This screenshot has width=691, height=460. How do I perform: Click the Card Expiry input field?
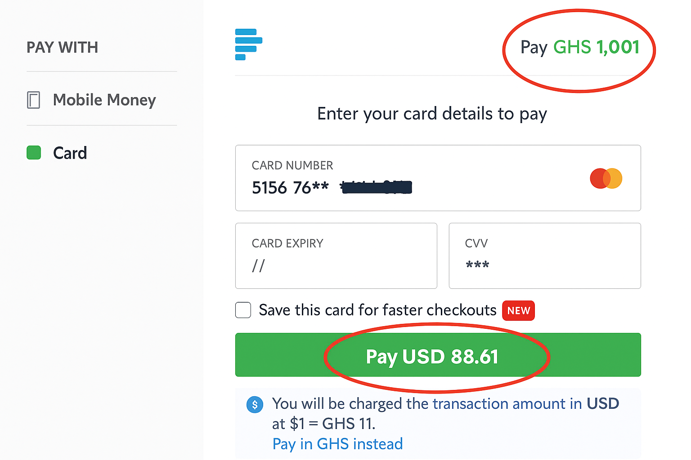pos(336,256)
